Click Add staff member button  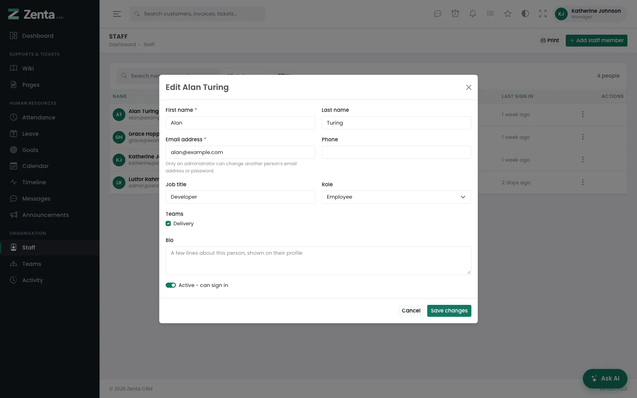(x=596, y=41)
